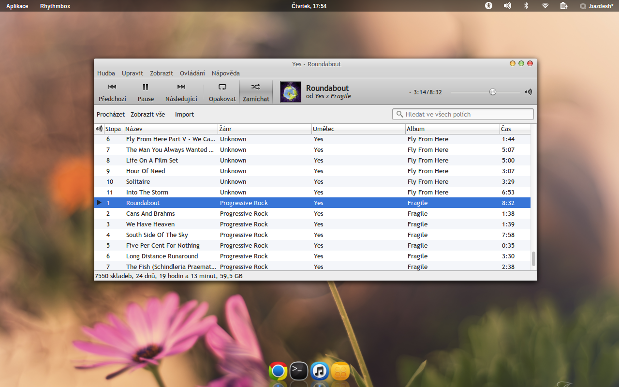This screenshot has width=619, height=387.
Task: Toggle the Opakovat repeat button
Action: pyautogui.click(x=222, y=92)
